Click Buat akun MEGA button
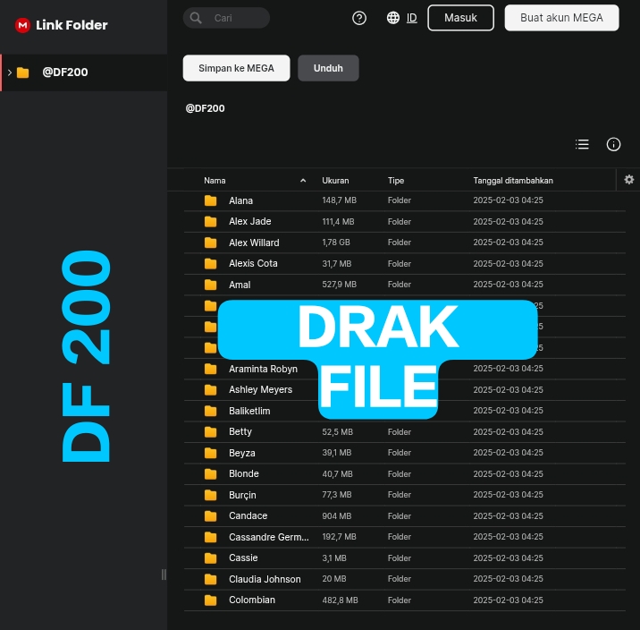The image size is (640, 630). click(561, 18)
